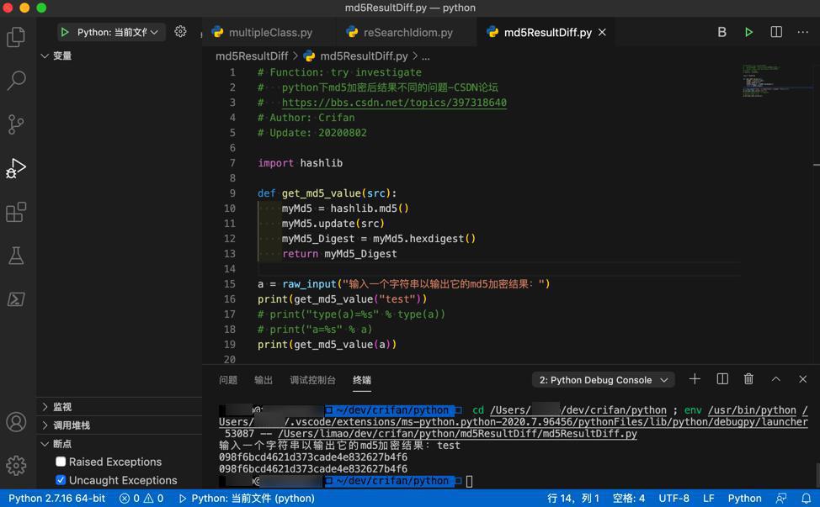This screenshot has width=820, height=507.
Task: Delete the terminal using the trash icon
Action: click(x=748, y=379)
